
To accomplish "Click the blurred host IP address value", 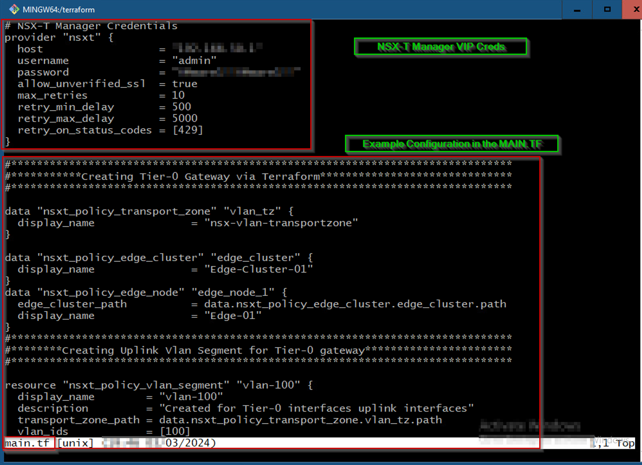I will [x=217, y=49].
